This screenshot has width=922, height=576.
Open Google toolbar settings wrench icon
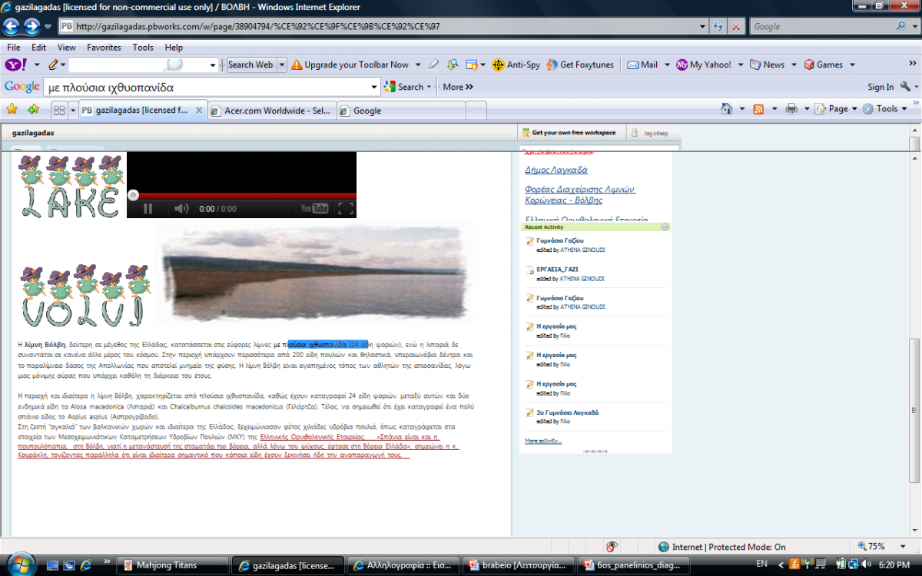coord(905,87)
